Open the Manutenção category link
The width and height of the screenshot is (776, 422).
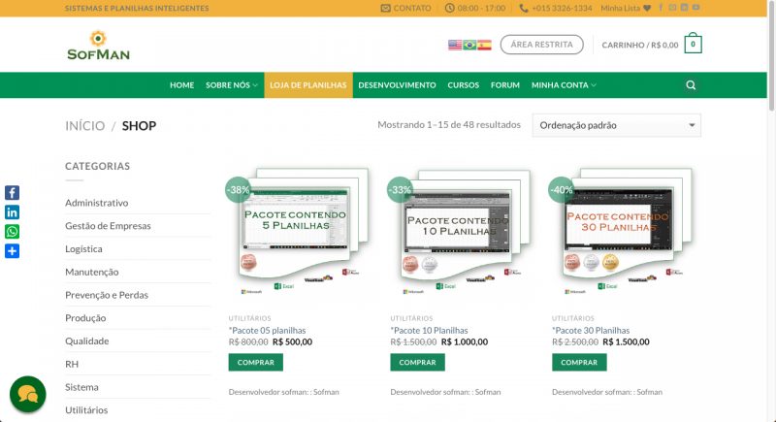coord(91,272)
